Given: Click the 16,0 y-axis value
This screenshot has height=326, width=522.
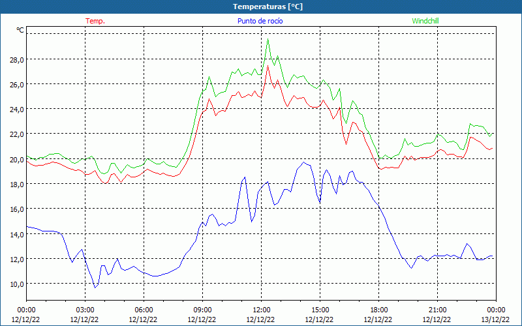Looking at the screenshot, I should (x=17, y=209).
